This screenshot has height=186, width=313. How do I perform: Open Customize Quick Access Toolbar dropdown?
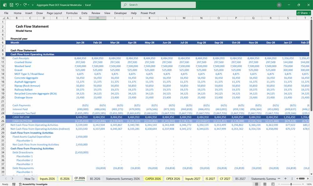33,5
